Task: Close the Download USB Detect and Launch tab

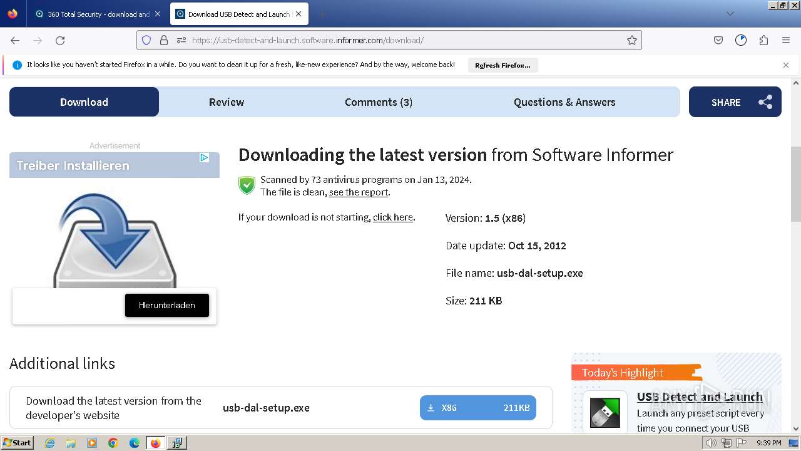Action: [298, 14]
